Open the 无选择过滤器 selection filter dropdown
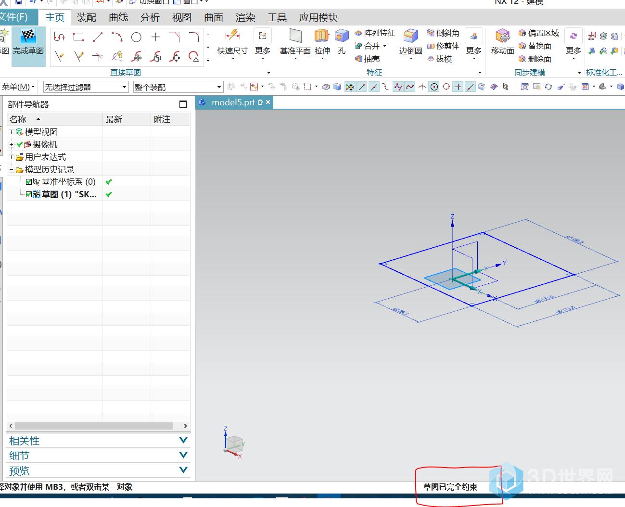Screen dimensions: 625x507 pyautogui.click(x=86, y=87)
